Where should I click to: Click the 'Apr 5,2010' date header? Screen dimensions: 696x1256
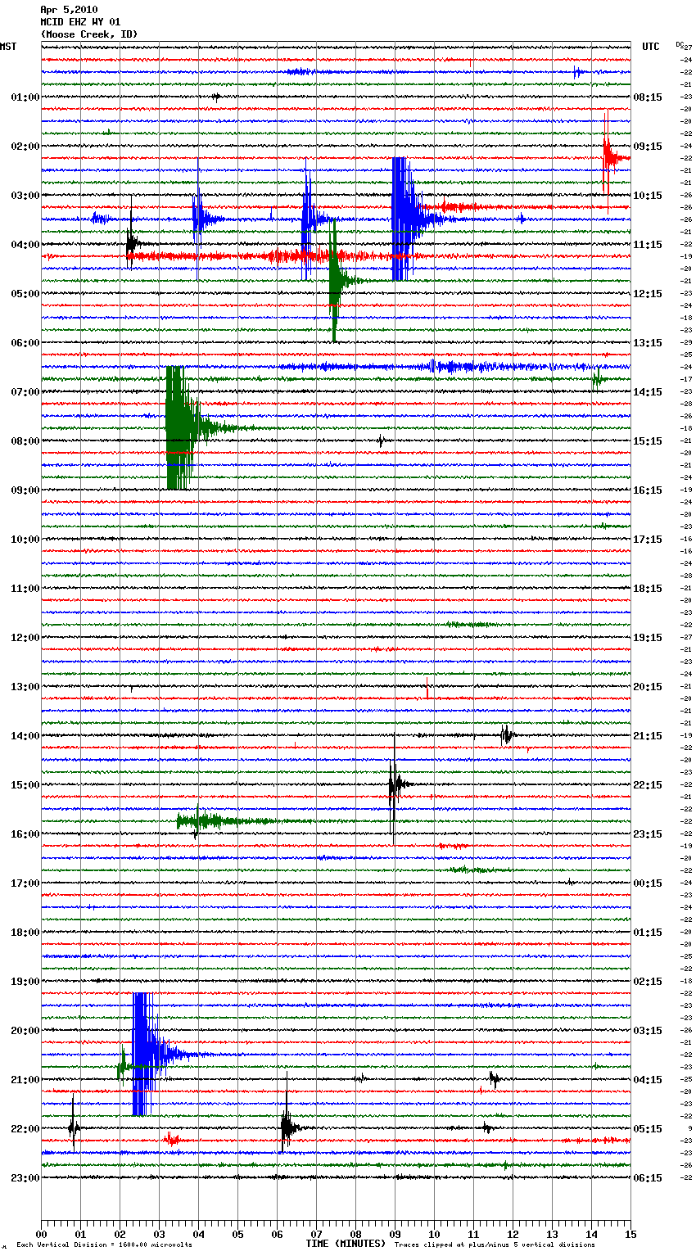(x=69, y=10)
